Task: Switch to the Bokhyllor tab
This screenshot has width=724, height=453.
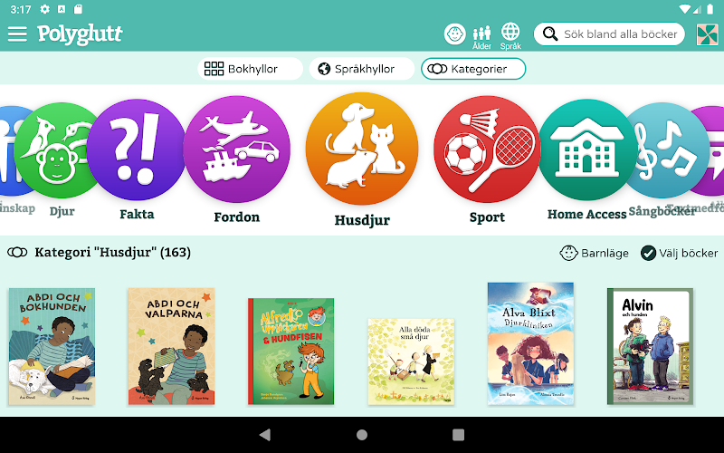Action: point(251,69)
